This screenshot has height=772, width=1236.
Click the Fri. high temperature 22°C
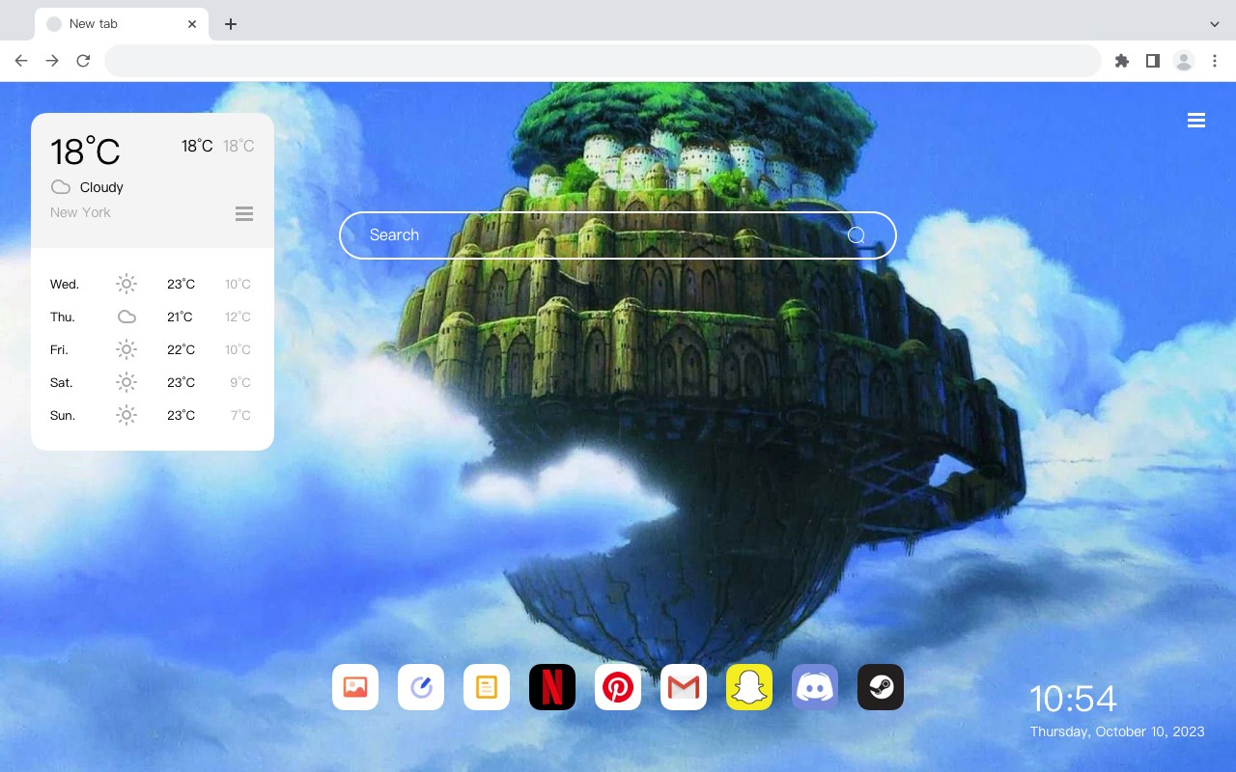point(182,349)
